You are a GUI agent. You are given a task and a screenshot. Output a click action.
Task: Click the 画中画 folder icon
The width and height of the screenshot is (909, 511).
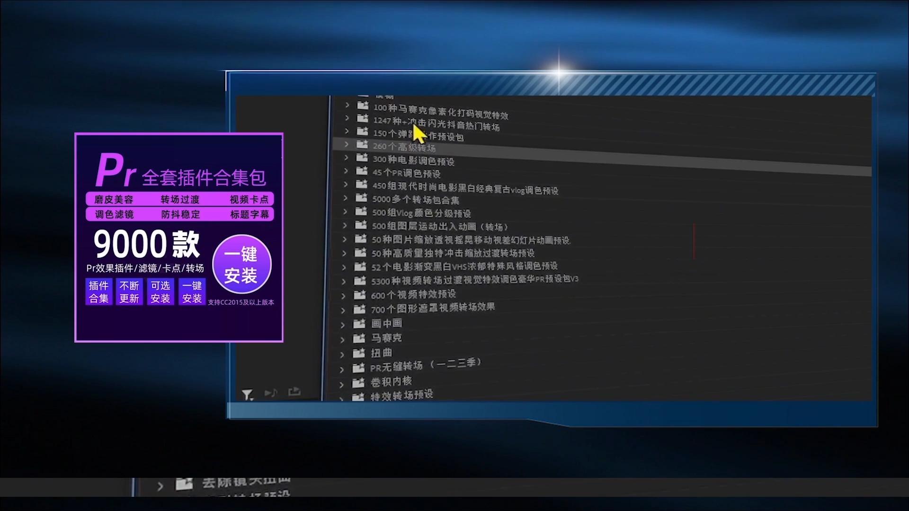click(x=360, y=324)
